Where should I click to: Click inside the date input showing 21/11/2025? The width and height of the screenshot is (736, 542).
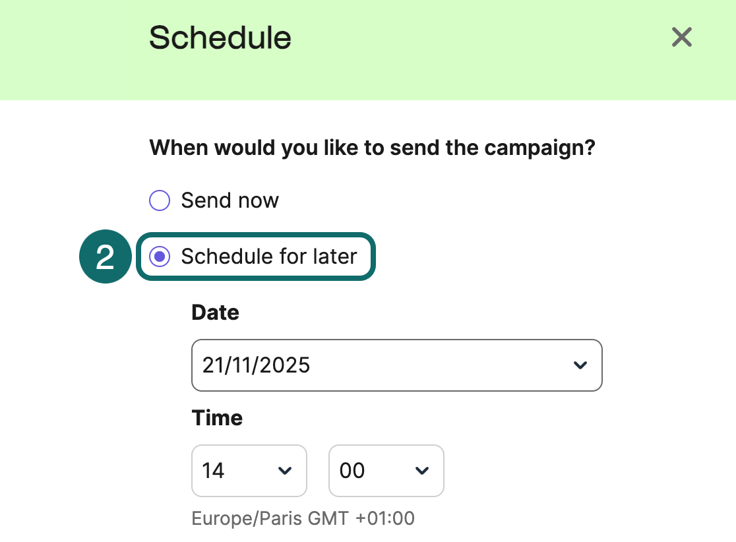(297, 365)
